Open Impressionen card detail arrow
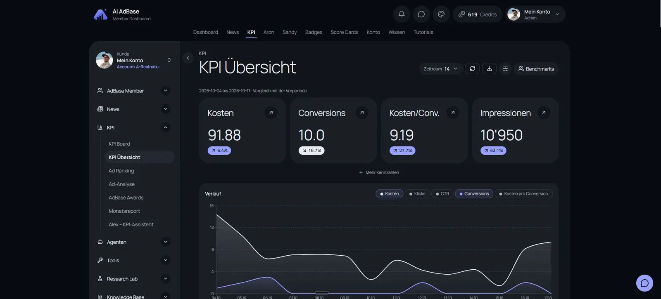 pos(544,112)
